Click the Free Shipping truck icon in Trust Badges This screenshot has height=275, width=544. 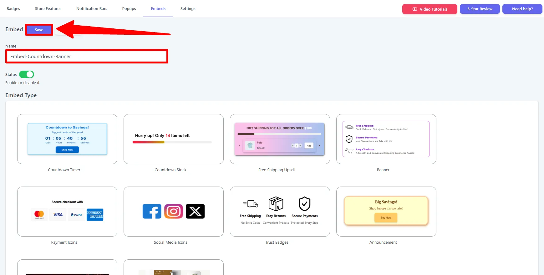[x=250, y=204]
